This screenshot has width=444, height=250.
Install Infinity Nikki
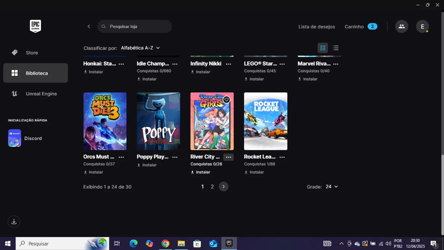201,72
